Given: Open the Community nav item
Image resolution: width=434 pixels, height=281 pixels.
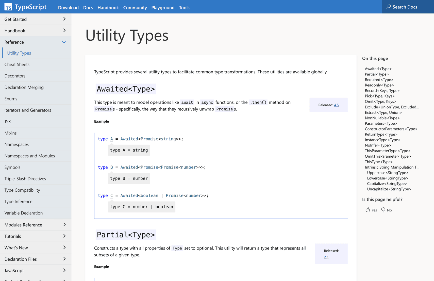Looking at the screenshot, I should 135,7.
